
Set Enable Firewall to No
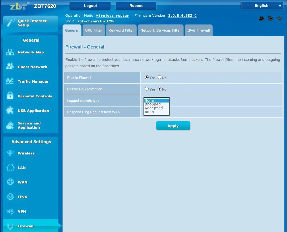(159, 77)
